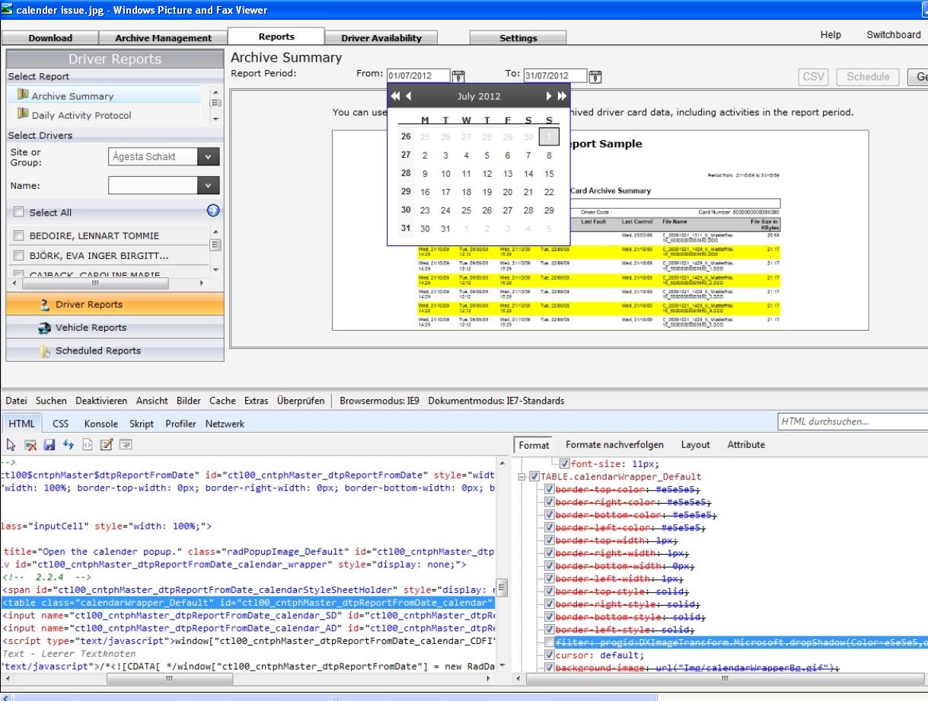Jump forward with calendar double-right arrows
The height and width of the screenshot is (701, 928).
563,96
